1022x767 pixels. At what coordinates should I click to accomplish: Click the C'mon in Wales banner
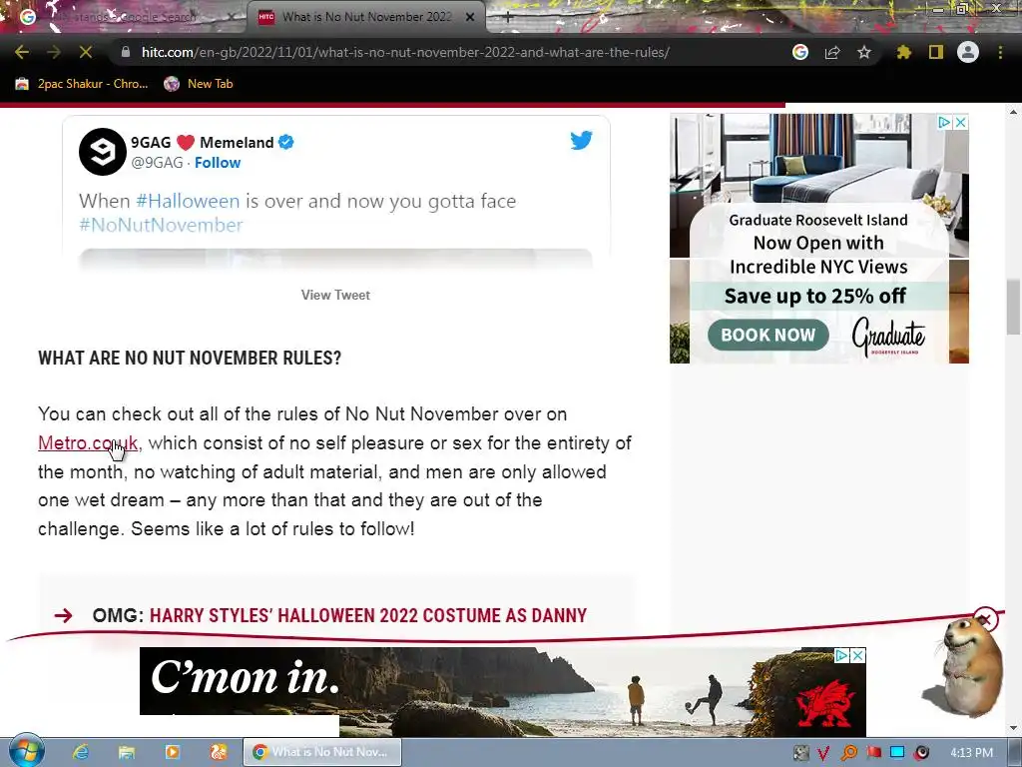pos(503,691)
